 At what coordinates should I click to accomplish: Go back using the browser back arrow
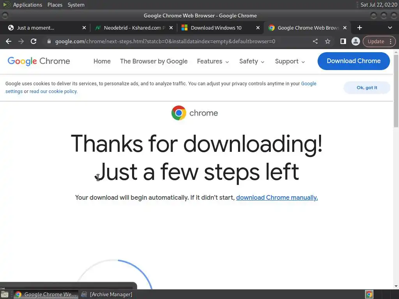pyautogui.click(x=9, y=41)
